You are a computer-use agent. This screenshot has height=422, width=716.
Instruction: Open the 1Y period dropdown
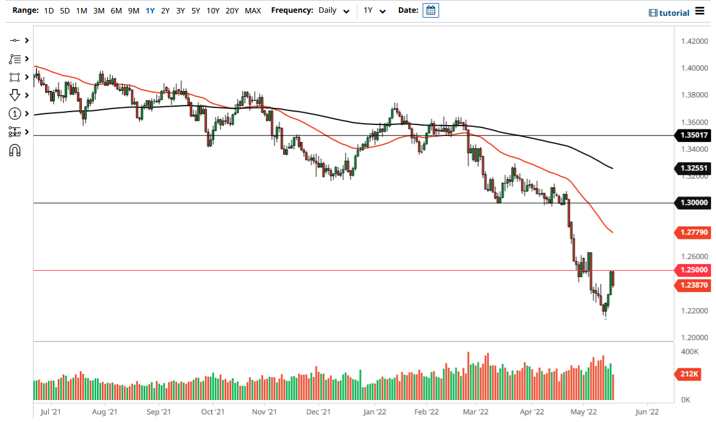click(374, 10)
